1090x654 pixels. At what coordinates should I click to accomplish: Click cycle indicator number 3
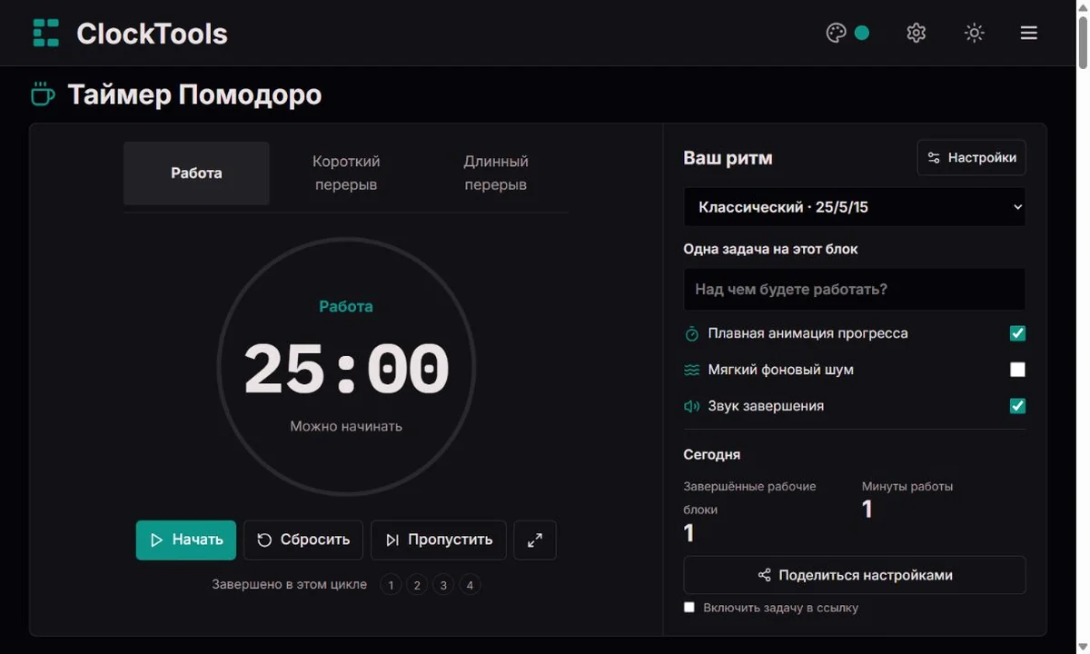click(443, 585)
